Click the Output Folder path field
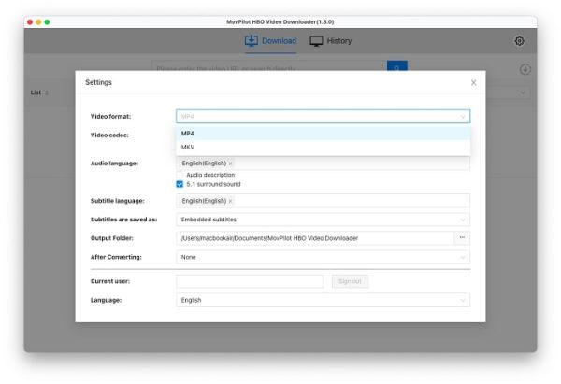The height and width of the screenshot is (384, 561). (x=315, y=238)
